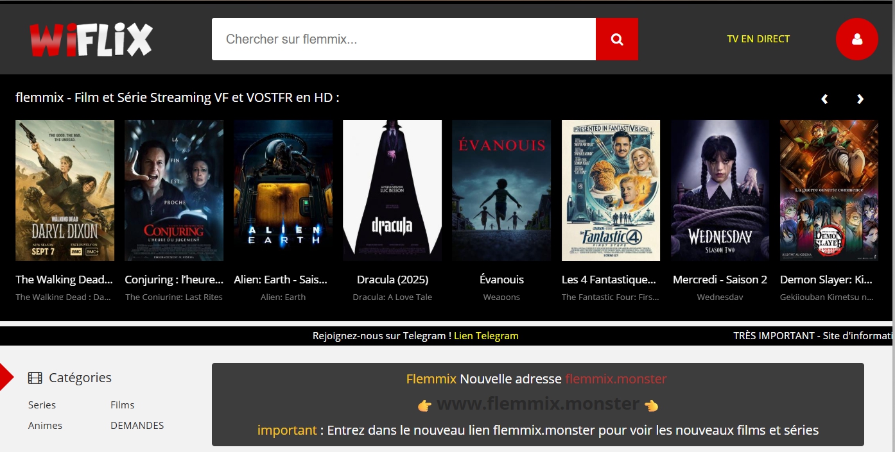
Task: Go to next carousel slide arrow
Action: [860, 99]
